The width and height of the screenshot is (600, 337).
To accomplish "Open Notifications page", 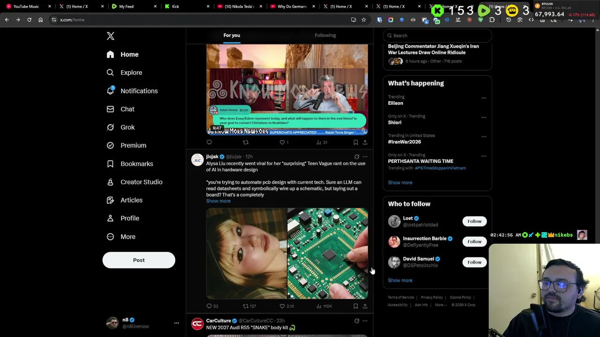I will tap(132, 91).
